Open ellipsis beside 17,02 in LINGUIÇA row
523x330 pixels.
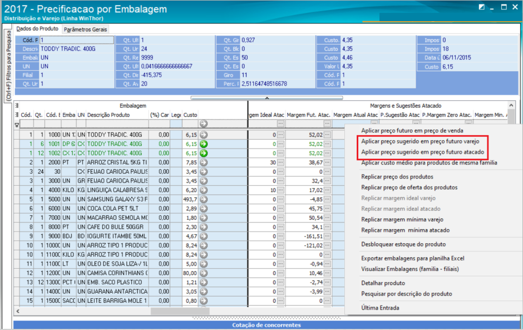(327, 190)
